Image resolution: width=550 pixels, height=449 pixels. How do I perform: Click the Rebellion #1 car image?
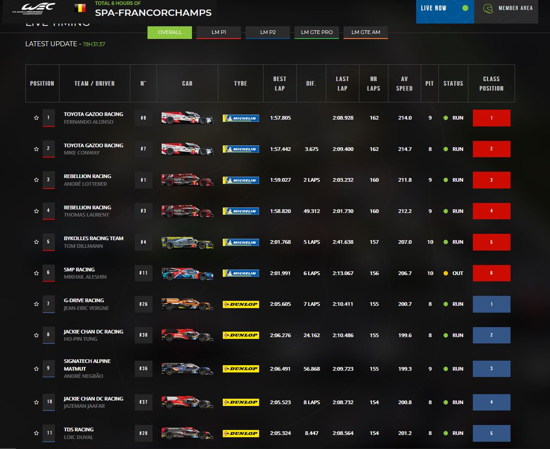187,180
